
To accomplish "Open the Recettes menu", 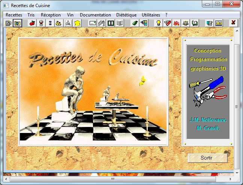I will click(14, 15).
